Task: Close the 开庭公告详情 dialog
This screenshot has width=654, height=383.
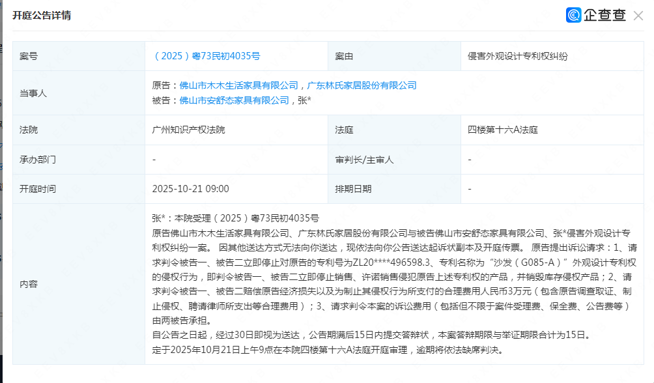Action: tap(638, 16)
